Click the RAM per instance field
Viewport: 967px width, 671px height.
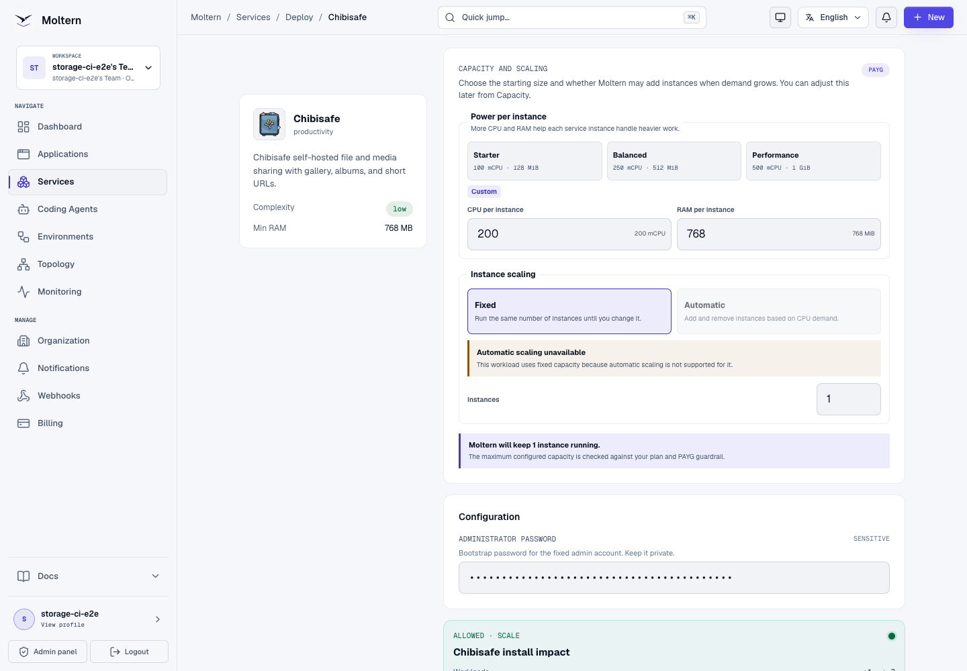click(x=779, y=234)
